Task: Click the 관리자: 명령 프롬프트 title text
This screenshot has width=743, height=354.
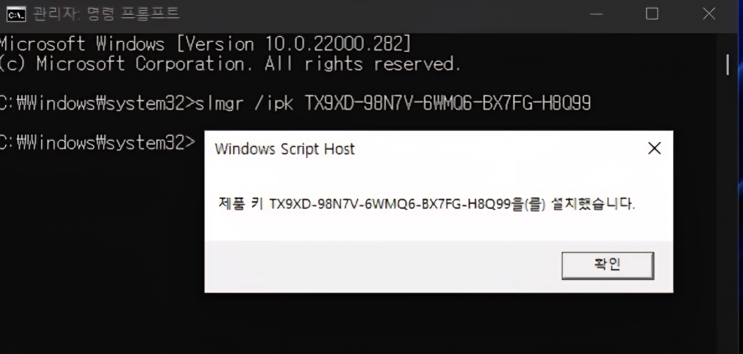Action: coord(106,14)
